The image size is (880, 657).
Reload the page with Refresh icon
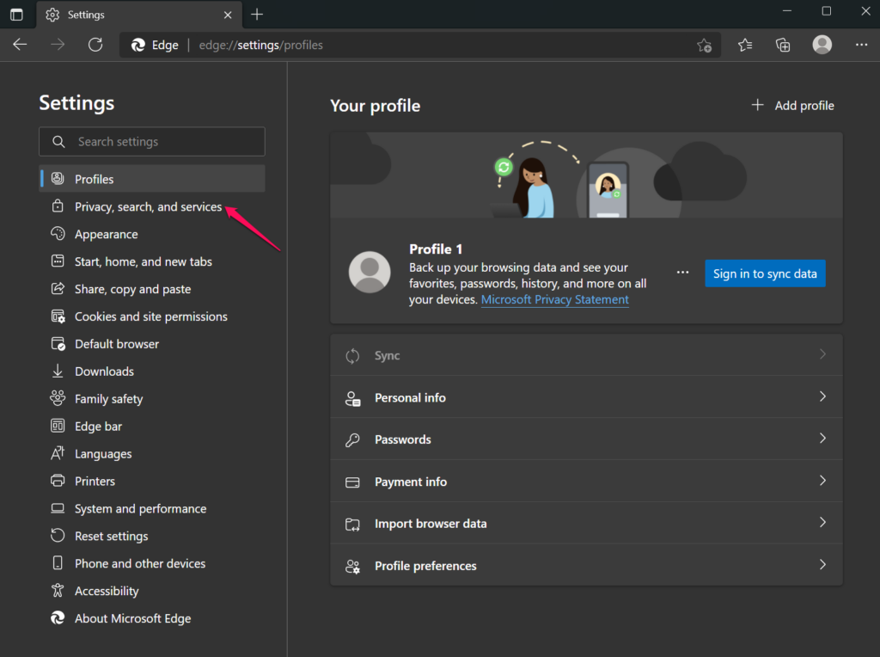click(95, 45)
